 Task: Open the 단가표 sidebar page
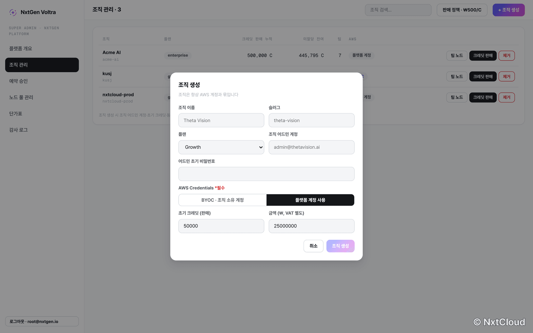(x=42, y=114)
